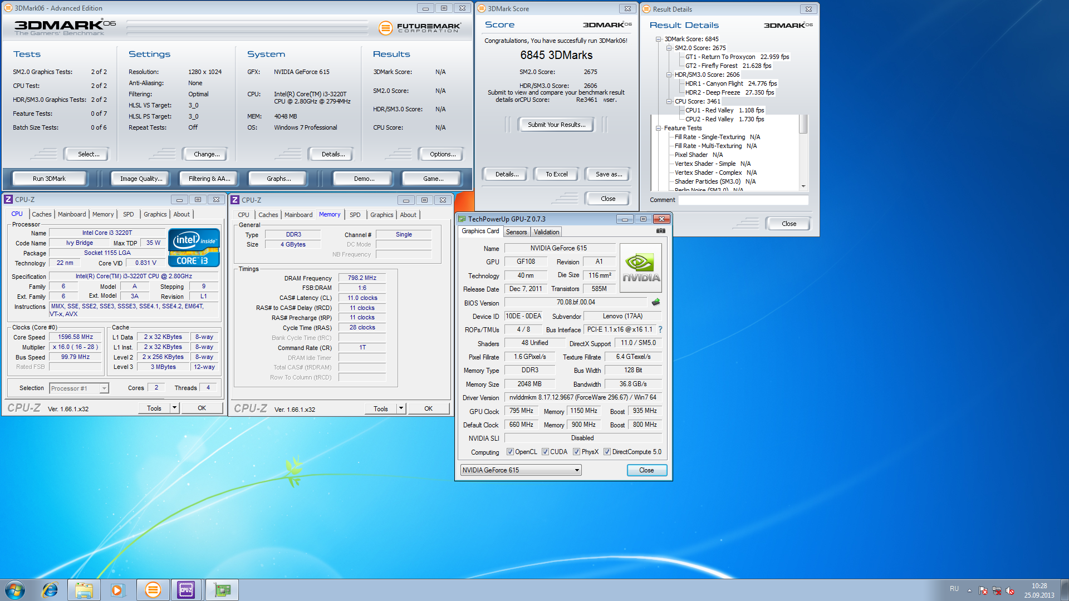
Task: Collapse the CPU Score: 3461 node
Action: [669, 101]
